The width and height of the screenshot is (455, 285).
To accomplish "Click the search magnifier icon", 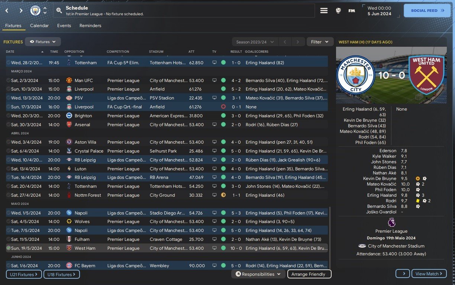I will (x=59, y=11).
